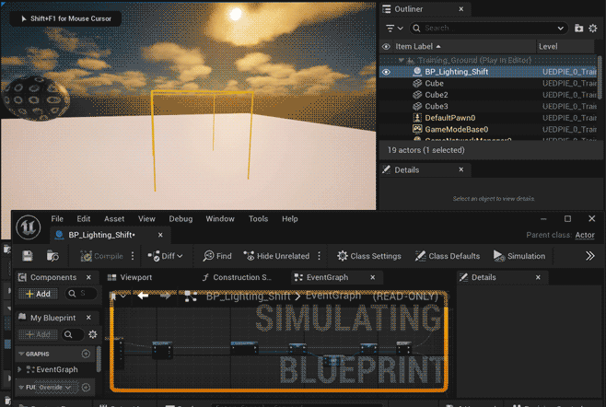The width and height of the screenshot is (606, 407).
Task: Close the EventGraph tab
Action: [373, 277]
